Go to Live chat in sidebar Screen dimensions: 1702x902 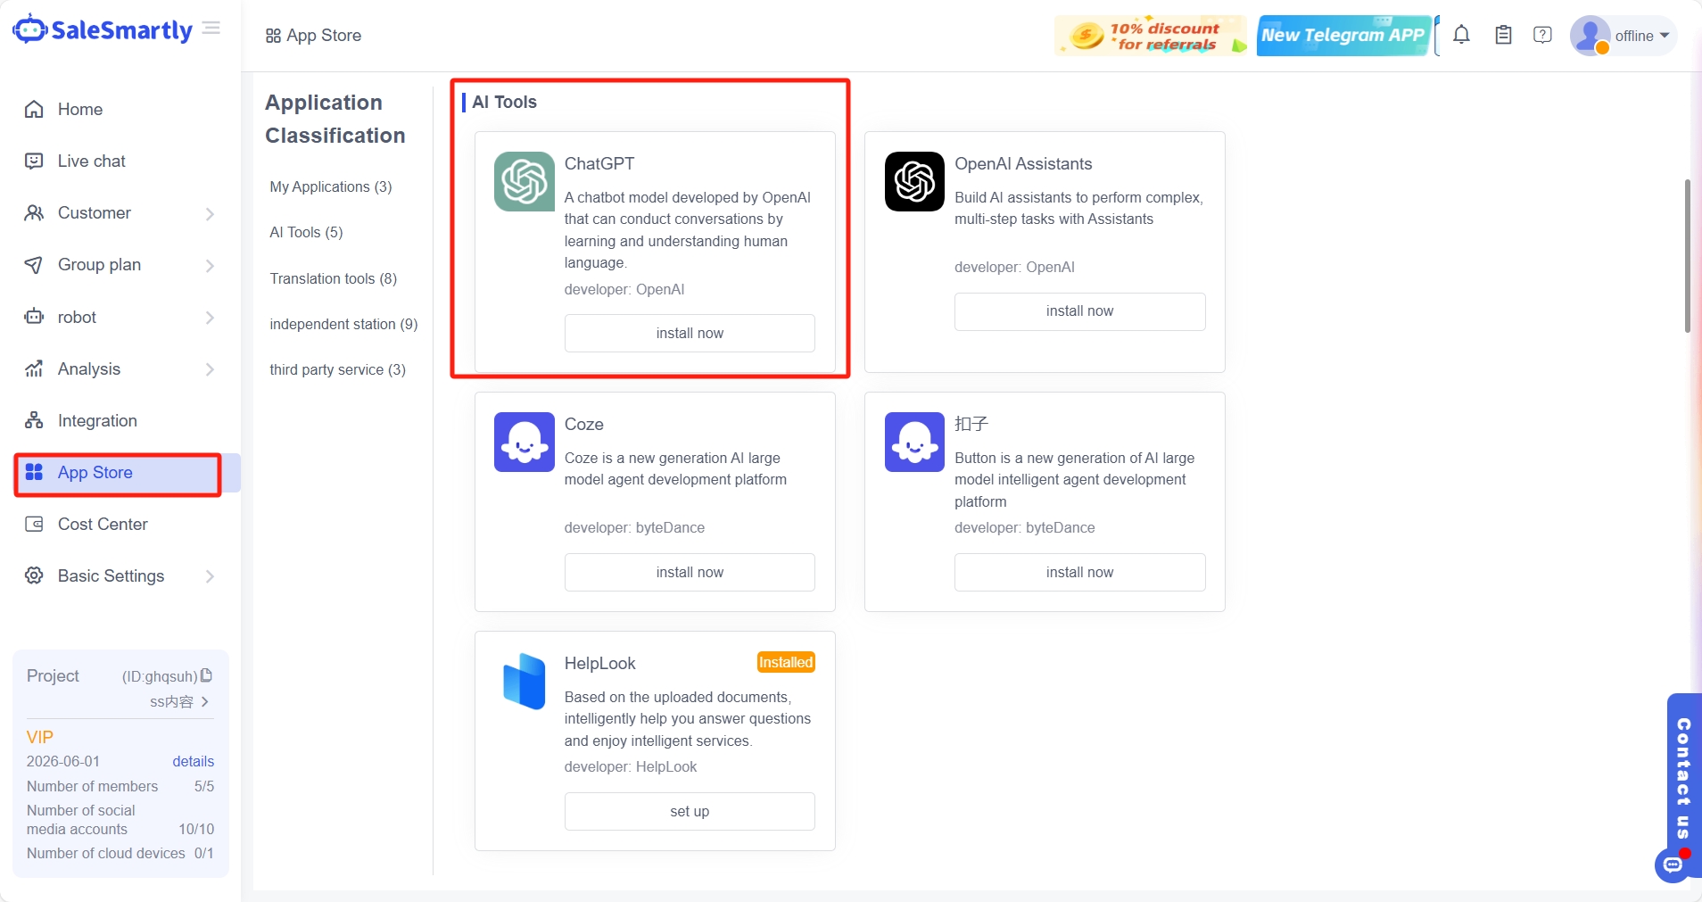[91, 161]
